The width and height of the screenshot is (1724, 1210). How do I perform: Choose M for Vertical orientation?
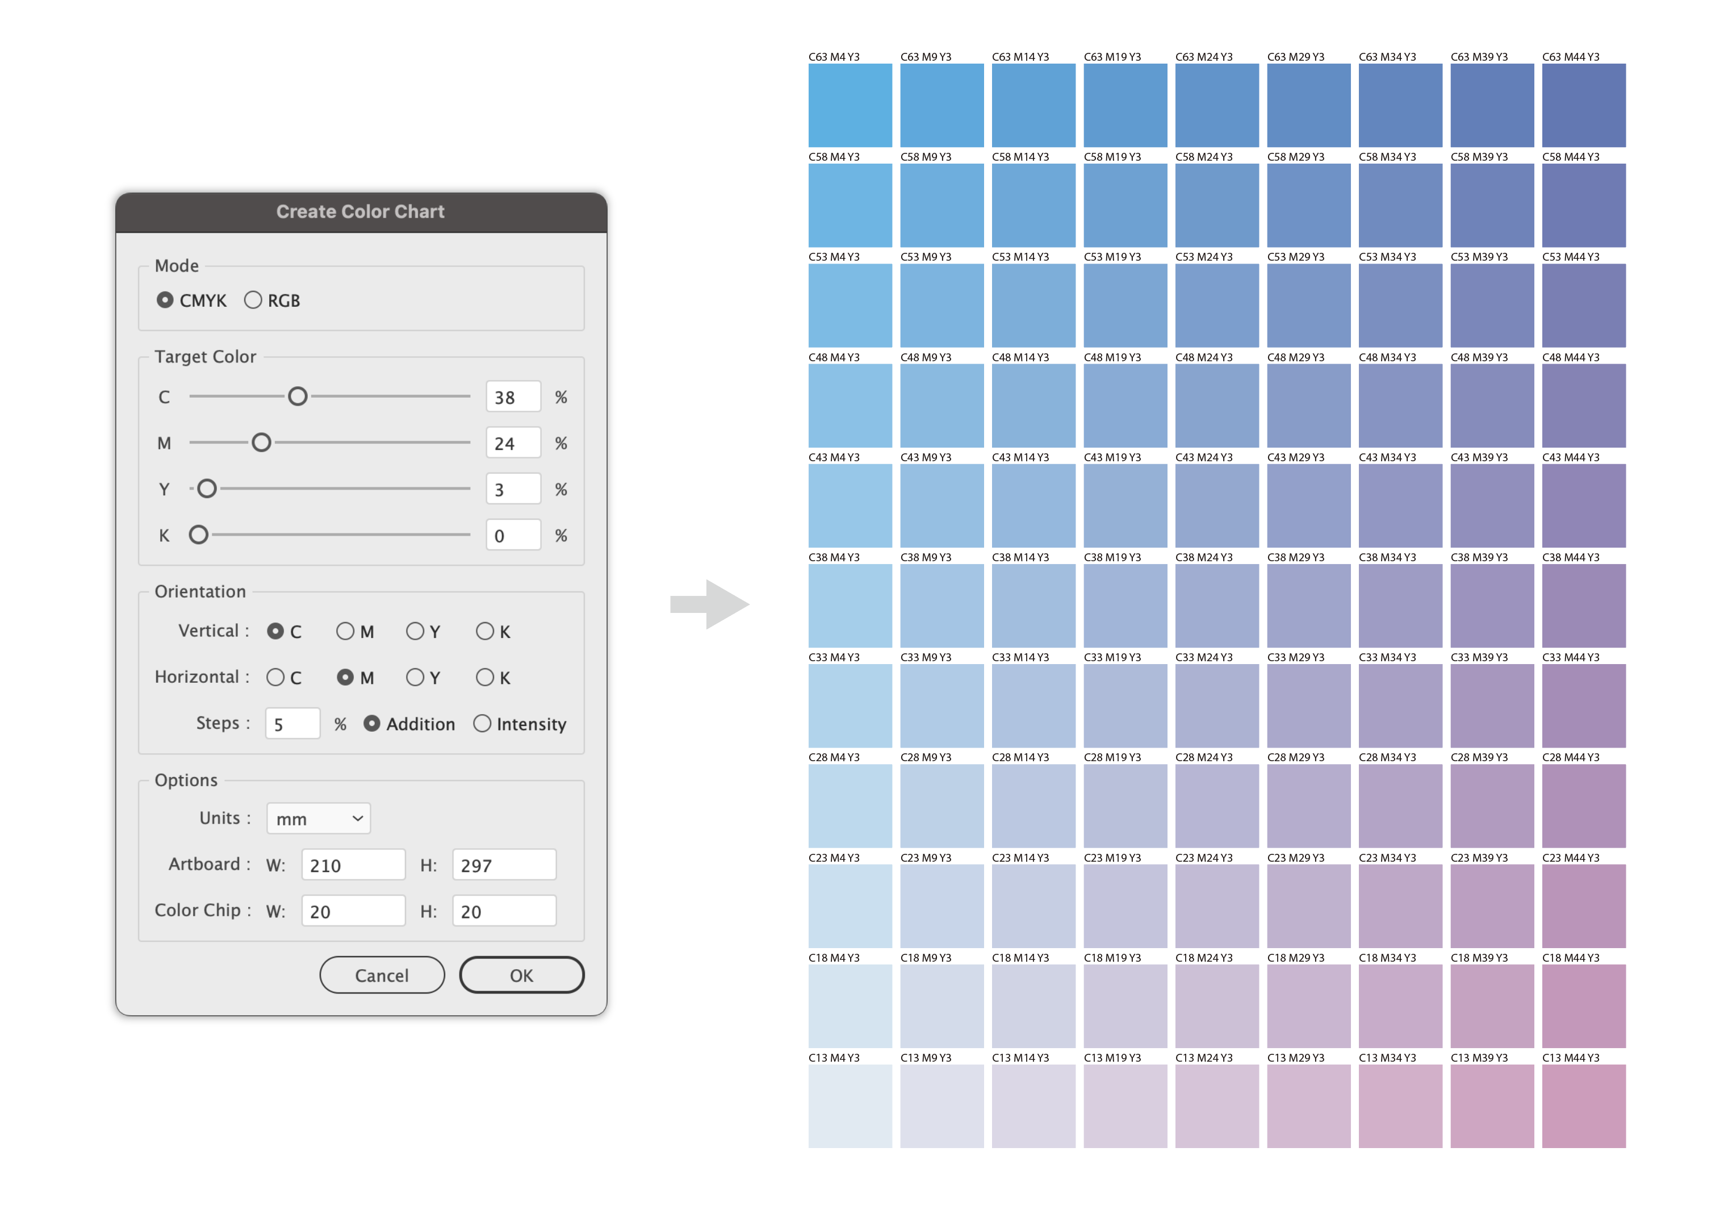[x=345, y=631]
